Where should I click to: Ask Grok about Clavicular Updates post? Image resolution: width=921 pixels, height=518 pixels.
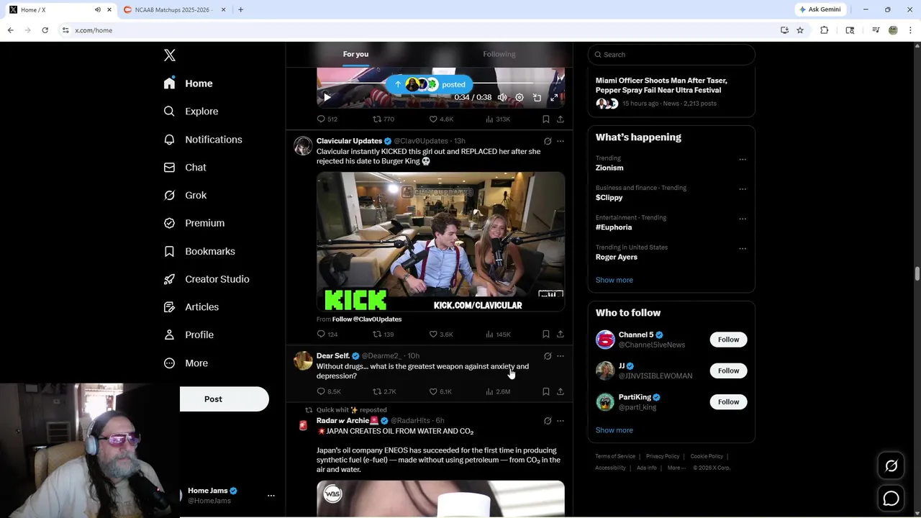click(x=548, y=141)
